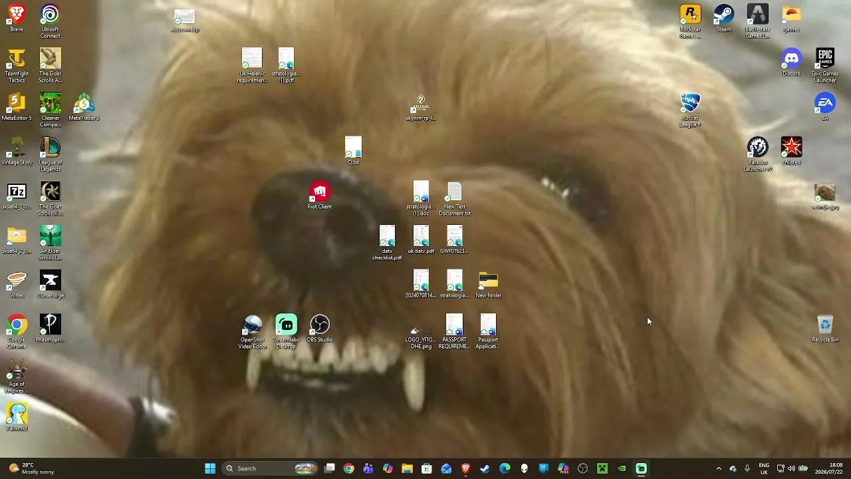The height and width of the screenshot is (479, 851).
Task: Click the EA app desktop icon
Action: tap(825, 107)
